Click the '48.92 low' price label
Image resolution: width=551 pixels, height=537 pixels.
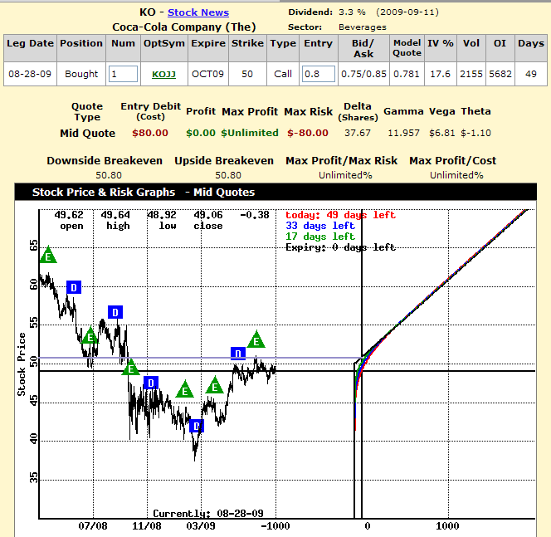[163, 220]
